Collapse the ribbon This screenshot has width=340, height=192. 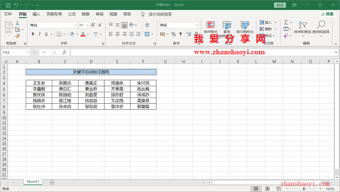pos(335,44)
